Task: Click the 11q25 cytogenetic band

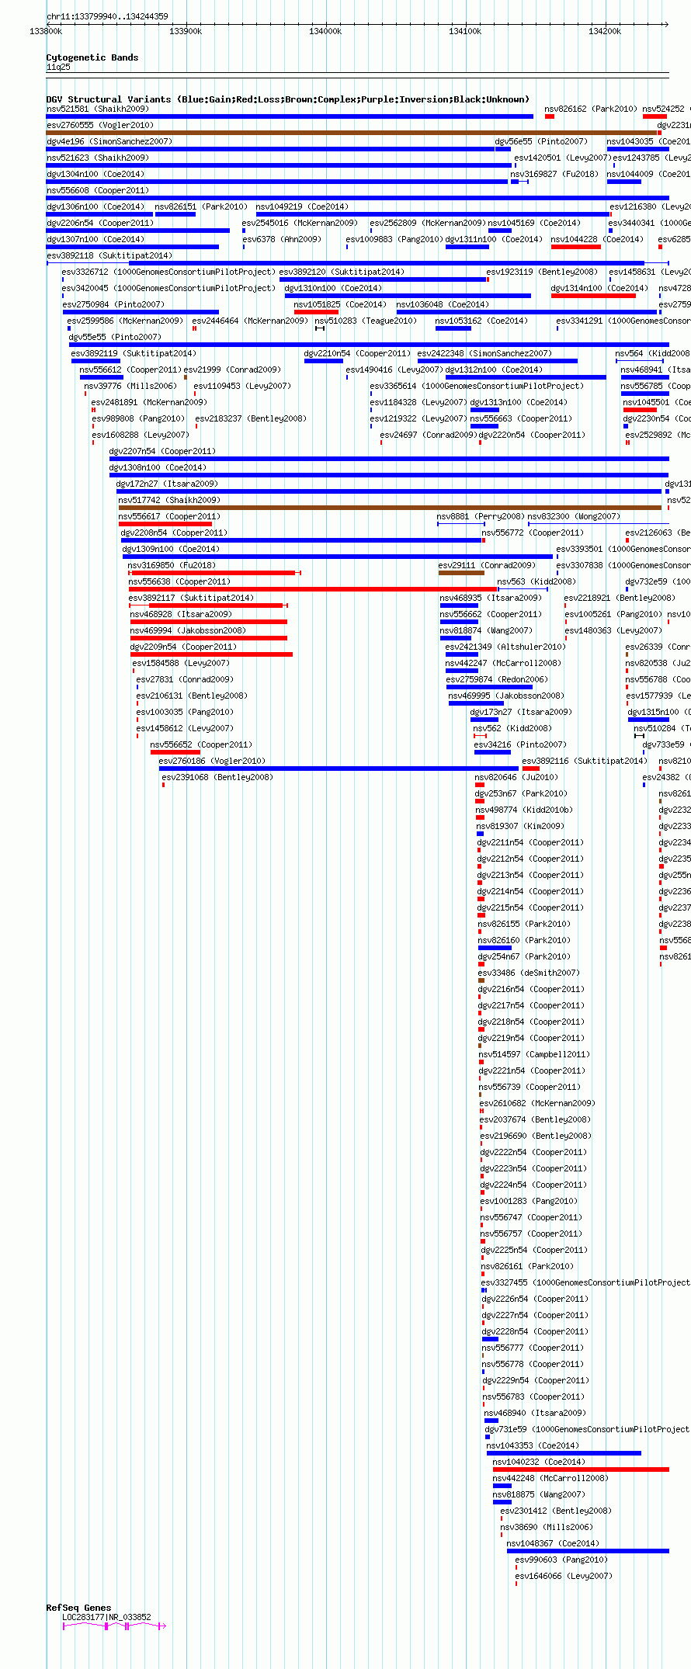Action: [x=358, y=74]
